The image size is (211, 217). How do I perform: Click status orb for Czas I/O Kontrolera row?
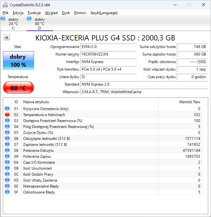click(x=7, y=162)
